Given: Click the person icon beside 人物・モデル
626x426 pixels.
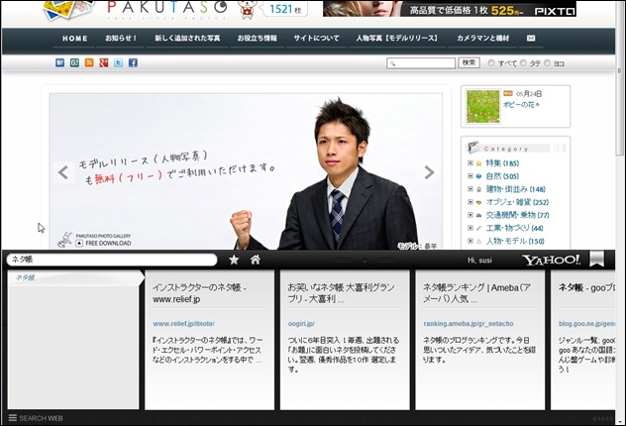Looking at the screenshot, I should (x=478, y=241).
